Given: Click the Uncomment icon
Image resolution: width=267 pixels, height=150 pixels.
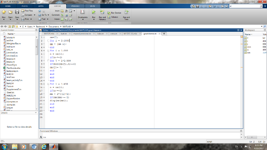Looking at the screenshot, I should [66, 15].
